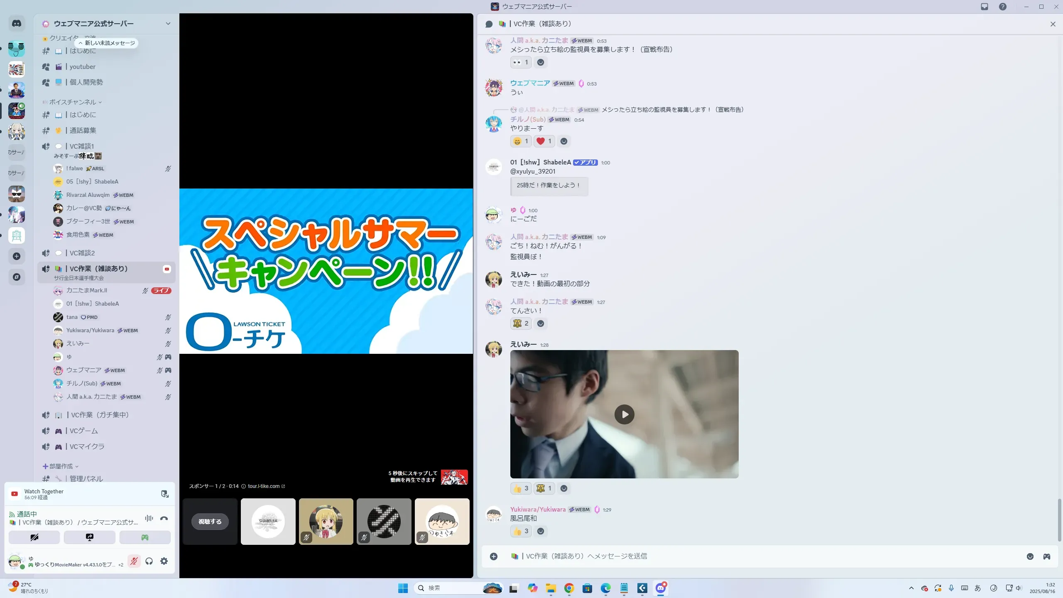
Task: Open the youtuber channel
Action: (82, 67)
